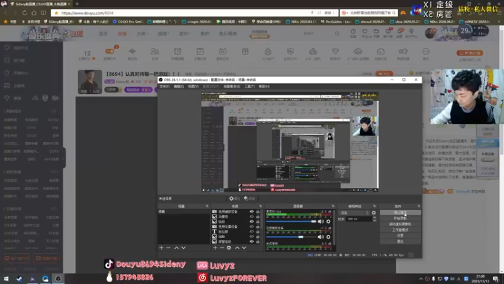The width and height of the screenshot is (504, 284).
Task: Click the Filters button above OBS Sources
Action: [249, 199]
